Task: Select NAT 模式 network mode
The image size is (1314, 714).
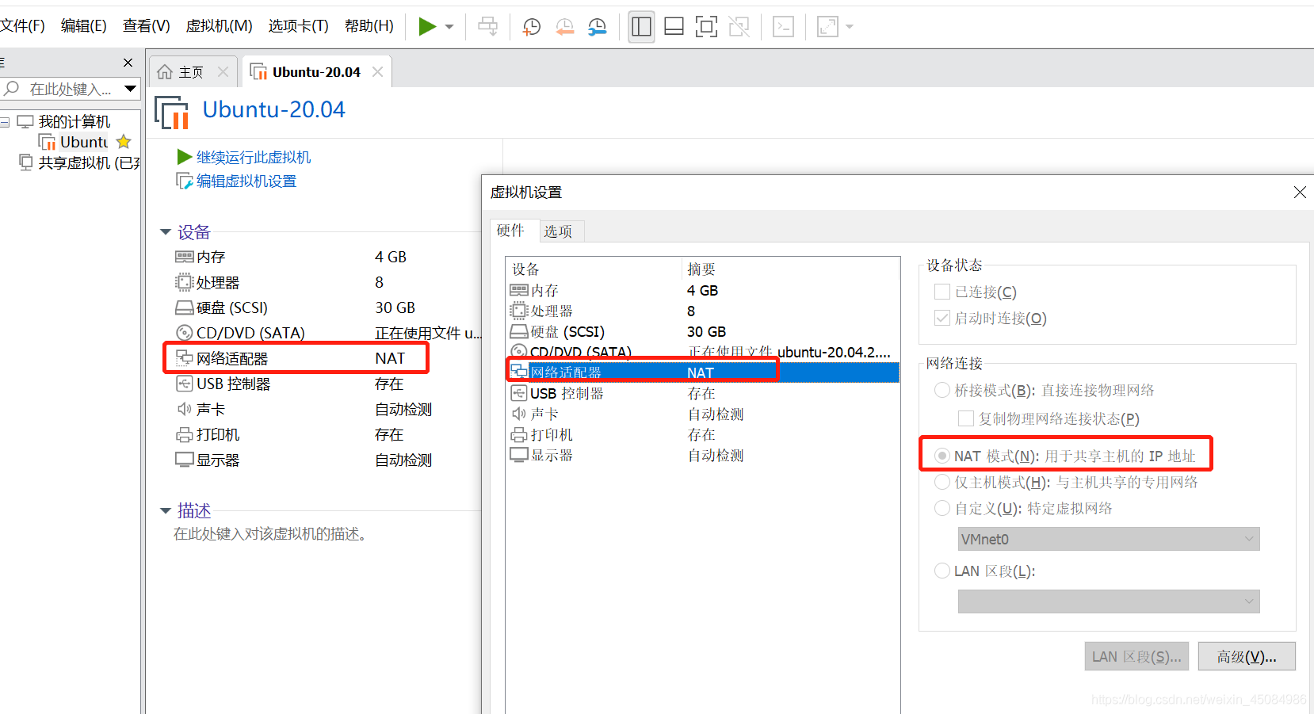Action: (x=942, y=455)
